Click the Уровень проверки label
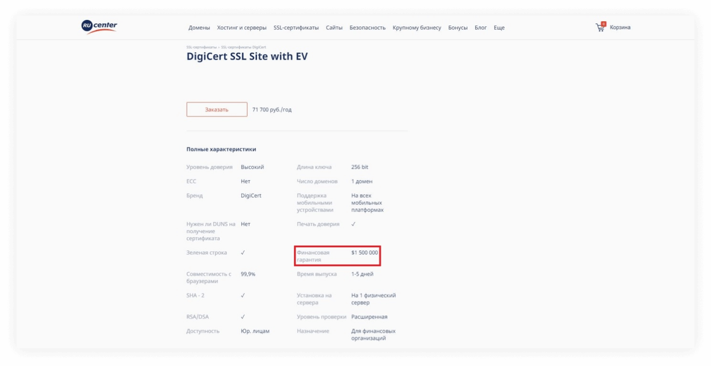Screen dimensions: 711x366 (x=322, y=317)
